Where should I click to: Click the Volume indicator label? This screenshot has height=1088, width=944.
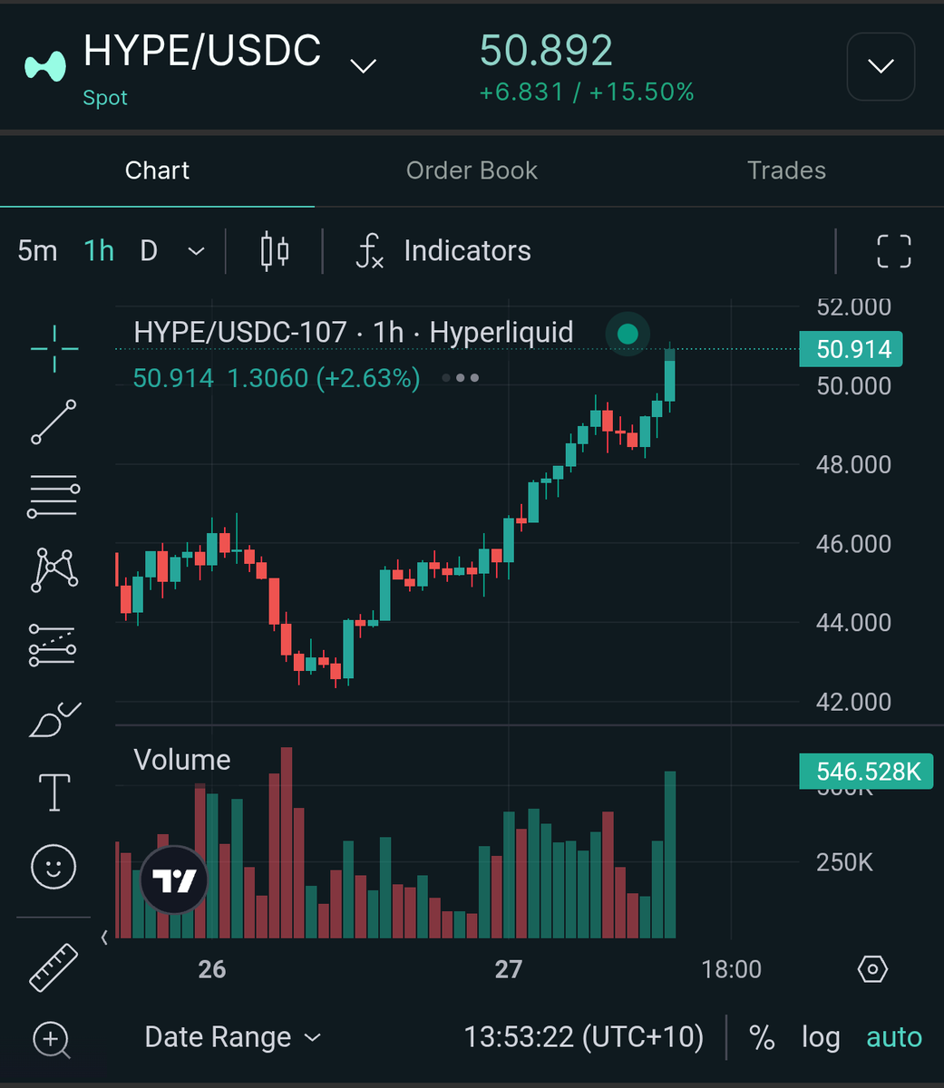182,760
